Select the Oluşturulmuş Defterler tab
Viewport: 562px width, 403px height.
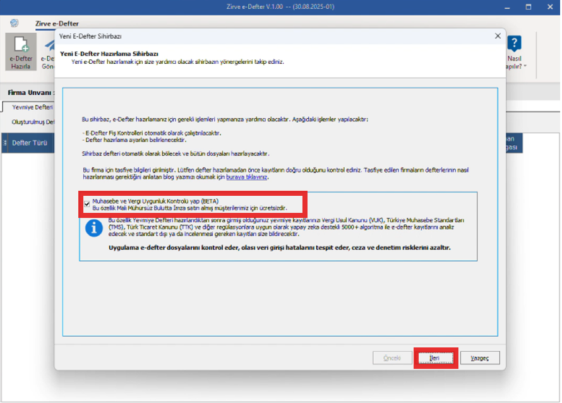coord(33,122)
